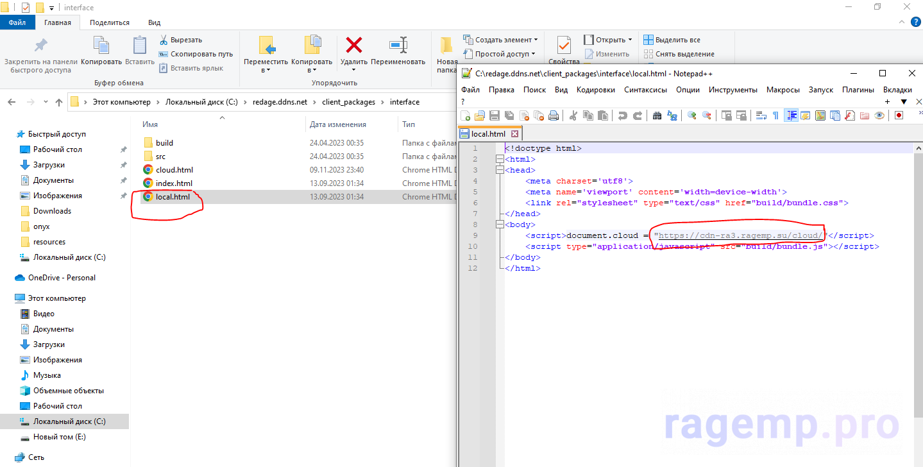Click the Replace icon in Notepad++
Screen dimensions: 923x467
pyautogui.click(x=672, y=115)
